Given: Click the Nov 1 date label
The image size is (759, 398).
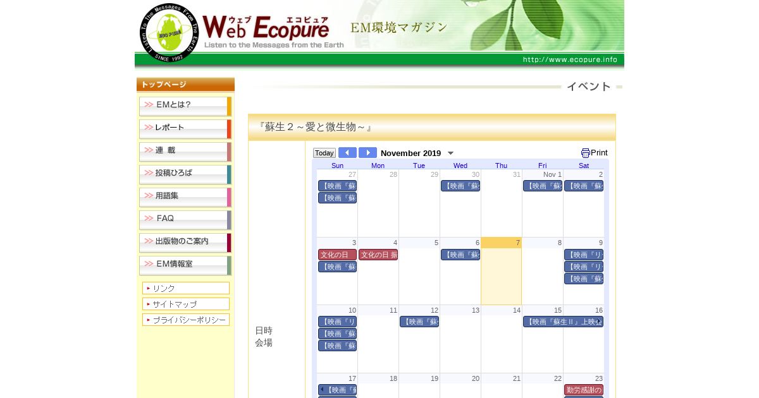Looking at the screenshot, I should tap(552, 174).
